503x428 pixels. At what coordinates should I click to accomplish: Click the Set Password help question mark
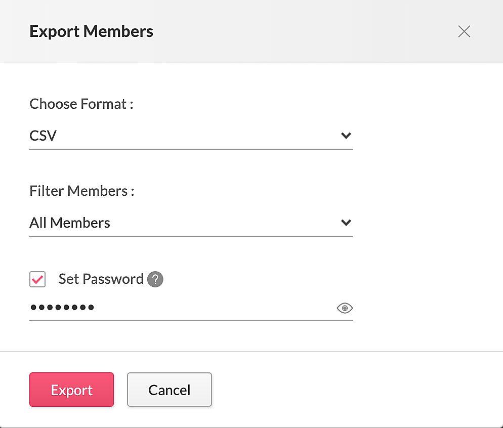click(x=155, y=279)
